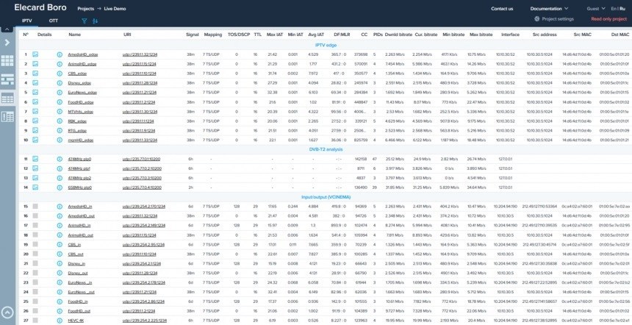Switch to the OTT tab
Viewport: 632px width, 325px height.
54,21
